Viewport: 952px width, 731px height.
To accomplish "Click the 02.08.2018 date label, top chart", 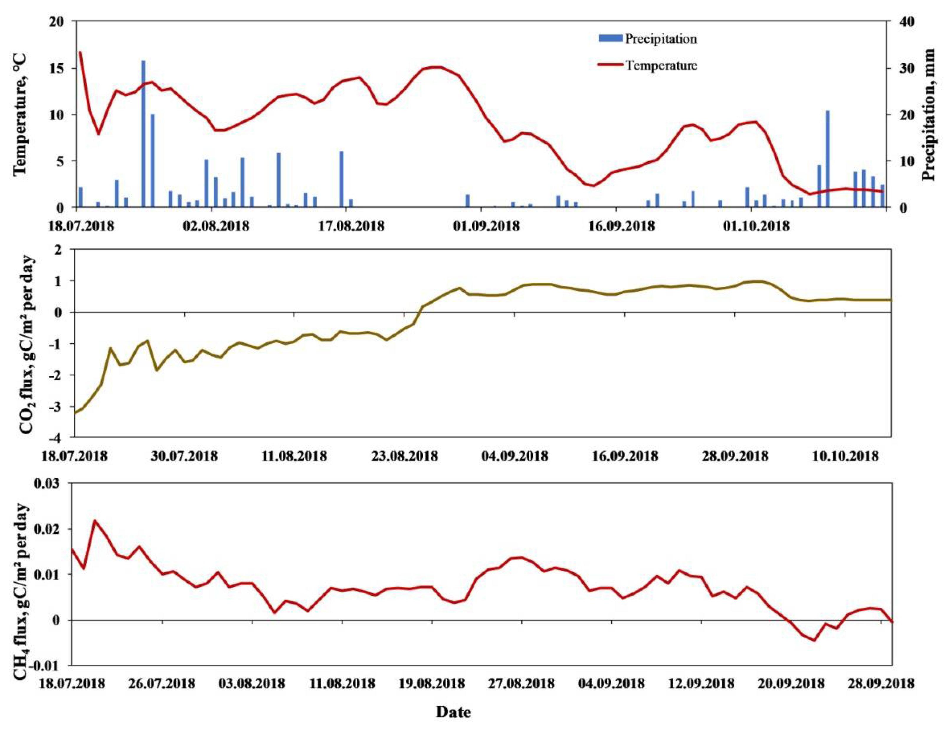I will click(216, 226).
